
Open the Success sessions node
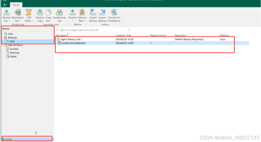pos(14,49)
